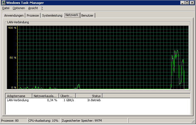The width and height of the screenshot is (196, 125).
Task: Close the Windows Task-Manager window
Action: (192, 3)
